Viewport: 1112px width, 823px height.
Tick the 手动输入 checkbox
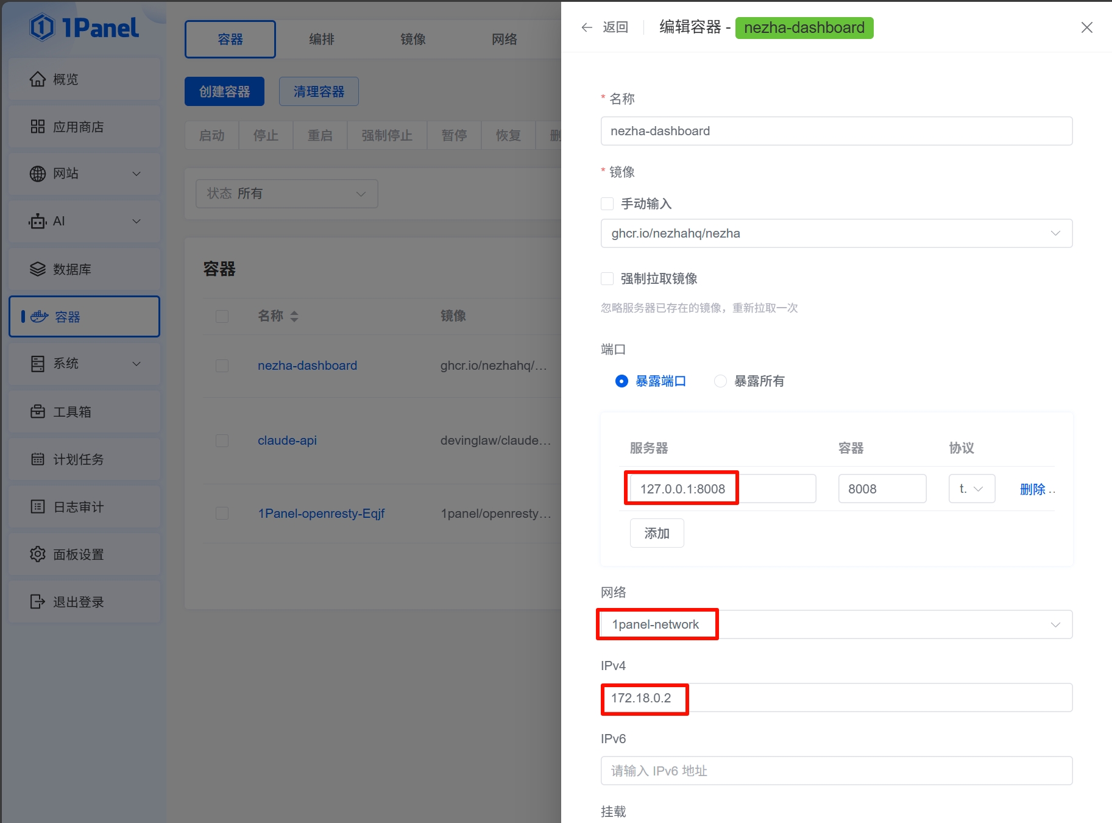click(607, 203)
